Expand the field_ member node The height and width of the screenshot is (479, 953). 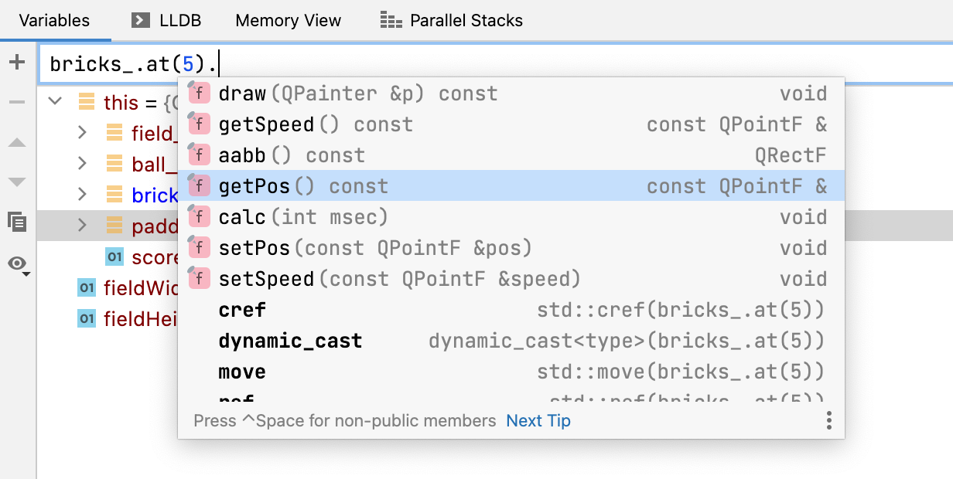click(83, 133)
